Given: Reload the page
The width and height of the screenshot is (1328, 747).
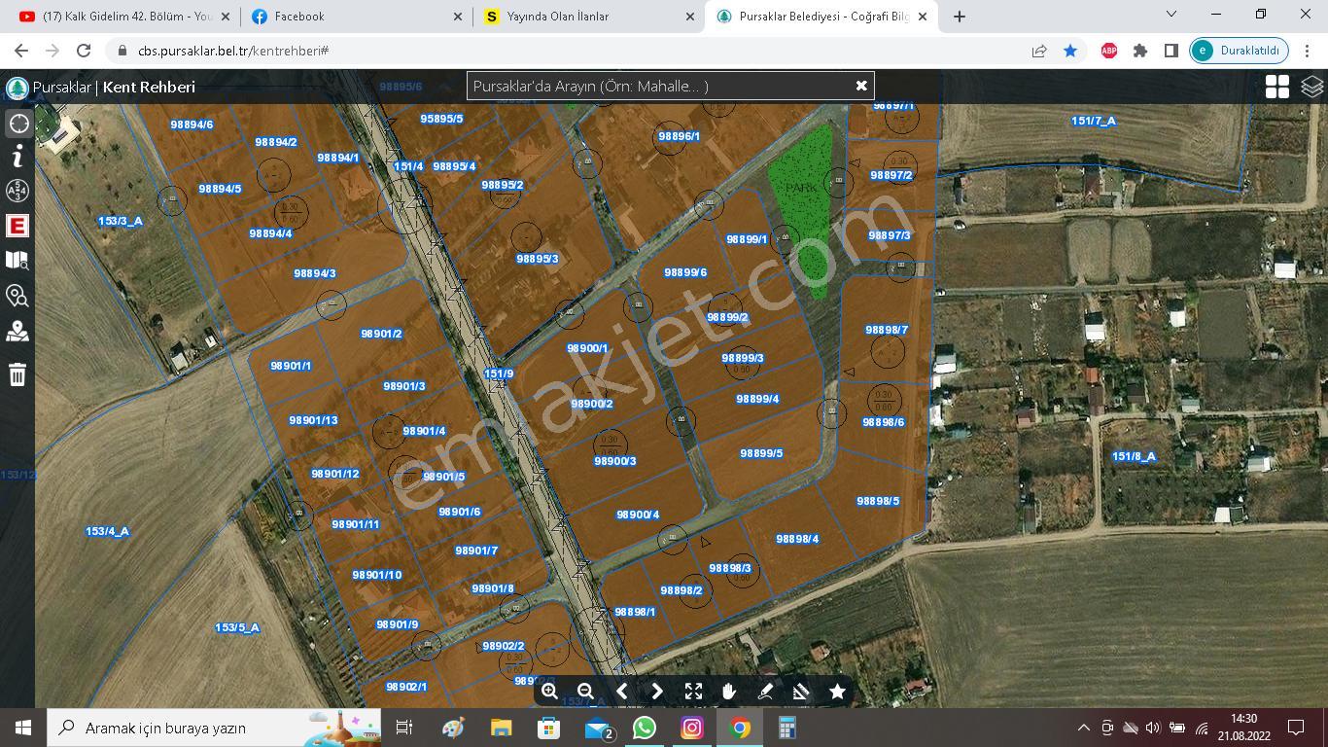Looking at the screenshot, I should coord(84,51).
